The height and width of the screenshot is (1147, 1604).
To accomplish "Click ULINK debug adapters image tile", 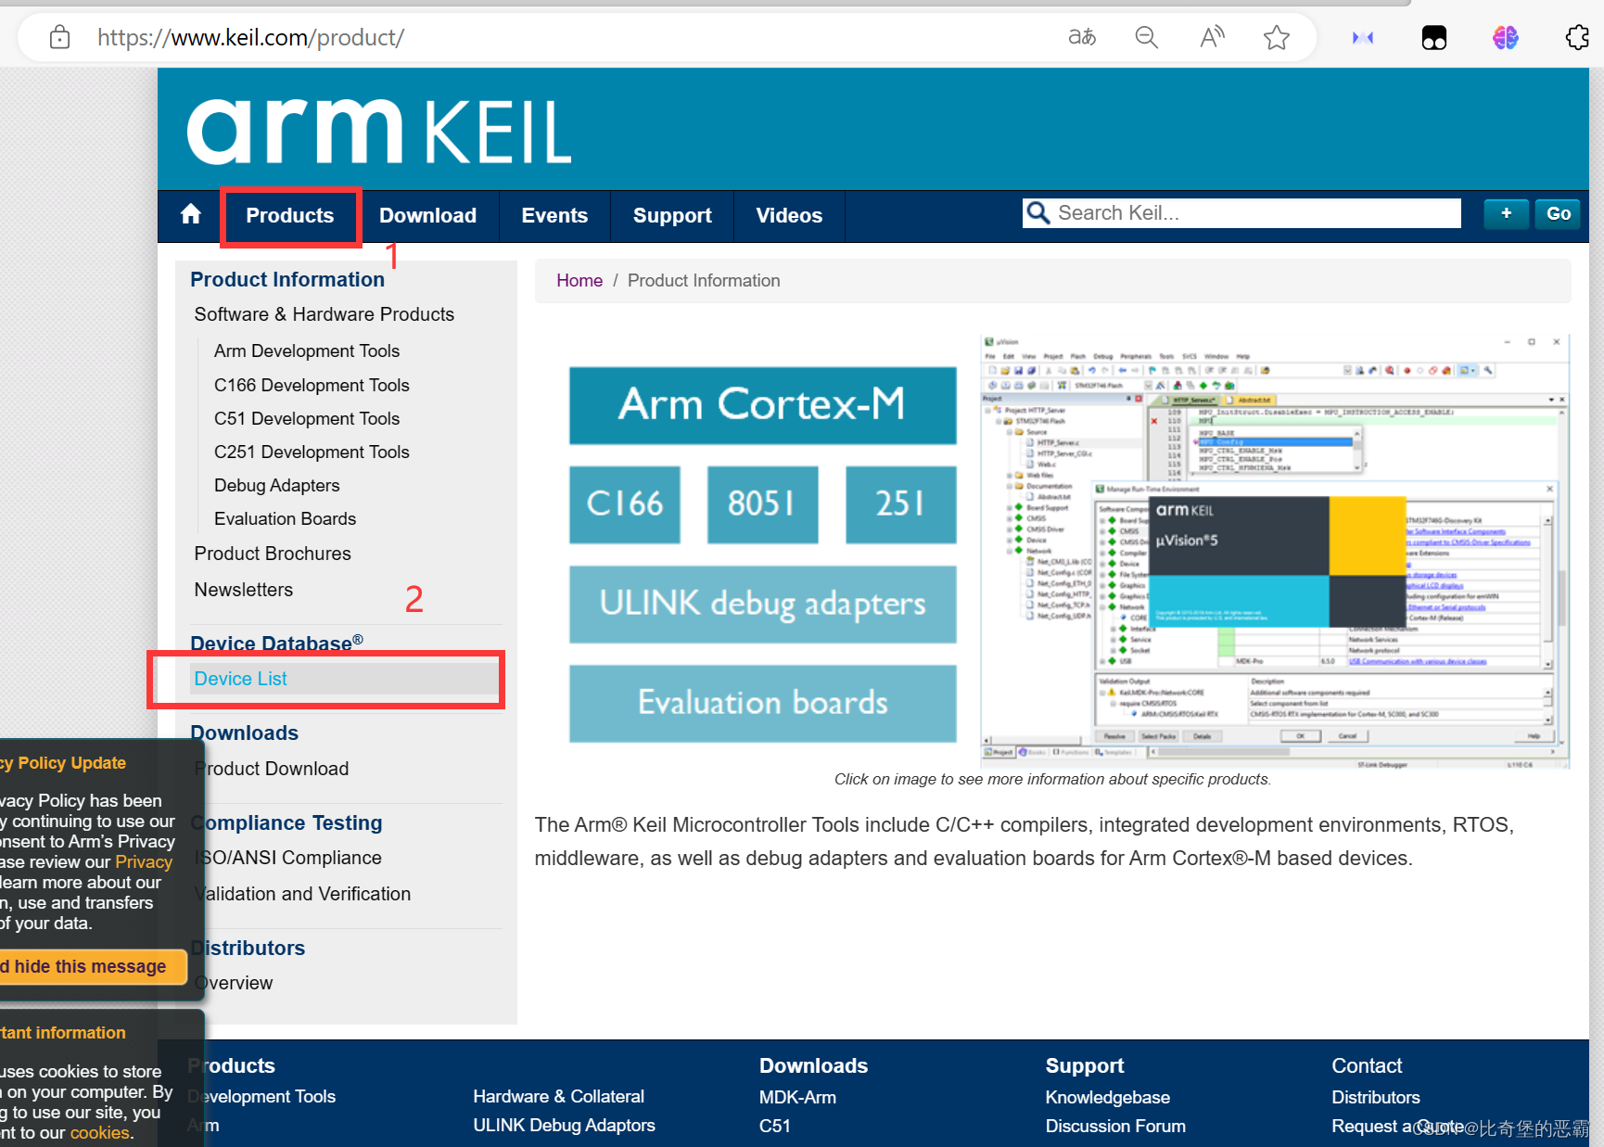I will pyautogui.click(x=762, y=605).
